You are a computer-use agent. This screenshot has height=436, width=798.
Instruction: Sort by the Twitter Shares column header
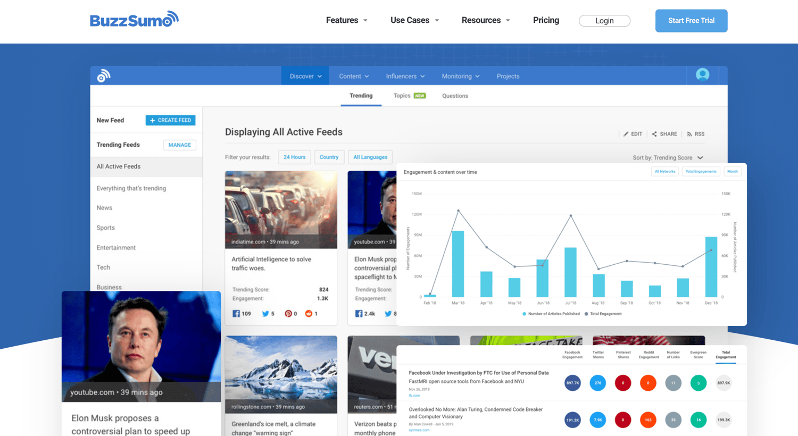point(598,355)
